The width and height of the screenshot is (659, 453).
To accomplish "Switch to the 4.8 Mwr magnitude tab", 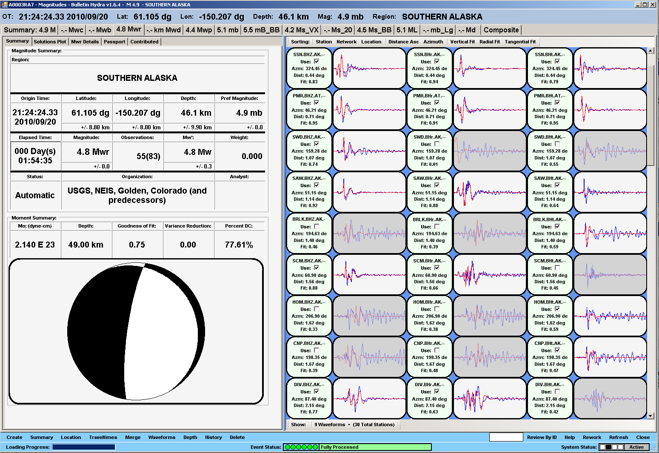I will 129,29.
